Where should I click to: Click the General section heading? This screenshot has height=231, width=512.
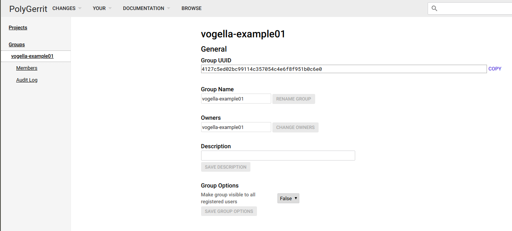coord(214,49)
